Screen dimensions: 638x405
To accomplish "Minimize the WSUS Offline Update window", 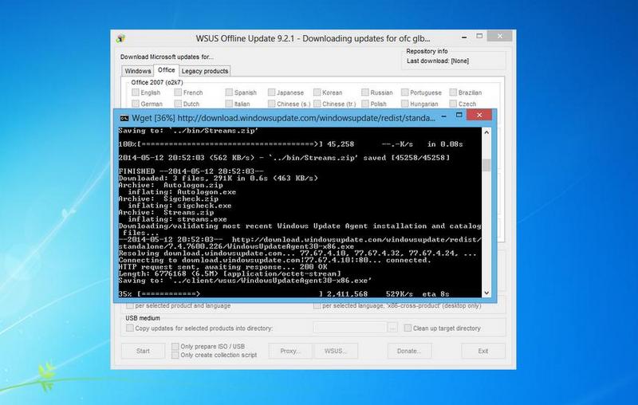I will 464,37.
